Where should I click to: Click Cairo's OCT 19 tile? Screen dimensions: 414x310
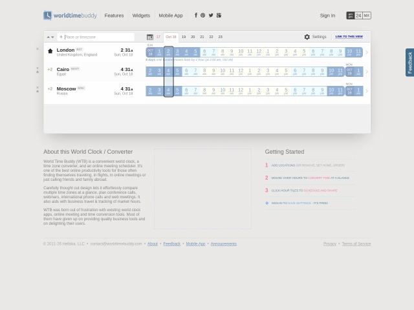click(349, 72)
